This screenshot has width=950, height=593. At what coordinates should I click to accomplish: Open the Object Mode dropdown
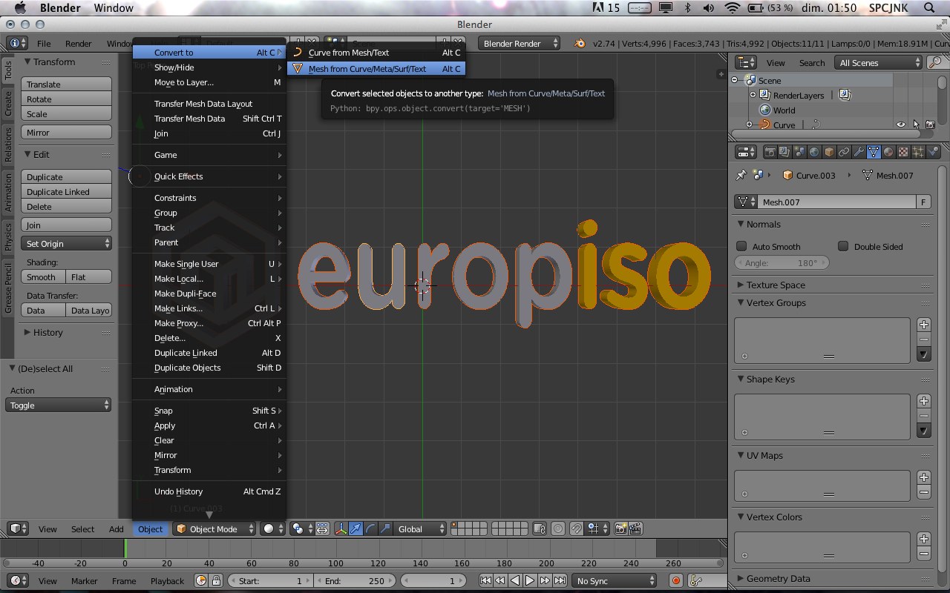click(x=214, y=529)
